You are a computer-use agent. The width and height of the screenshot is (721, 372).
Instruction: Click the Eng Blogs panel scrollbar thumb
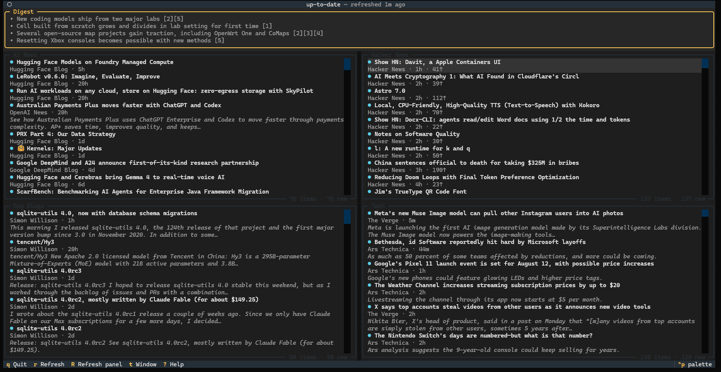pyautogui.click(x=347, y=217)
